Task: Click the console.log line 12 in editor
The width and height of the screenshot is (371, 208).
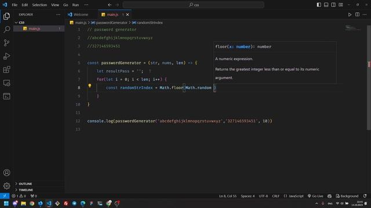Action: point(180,121)
